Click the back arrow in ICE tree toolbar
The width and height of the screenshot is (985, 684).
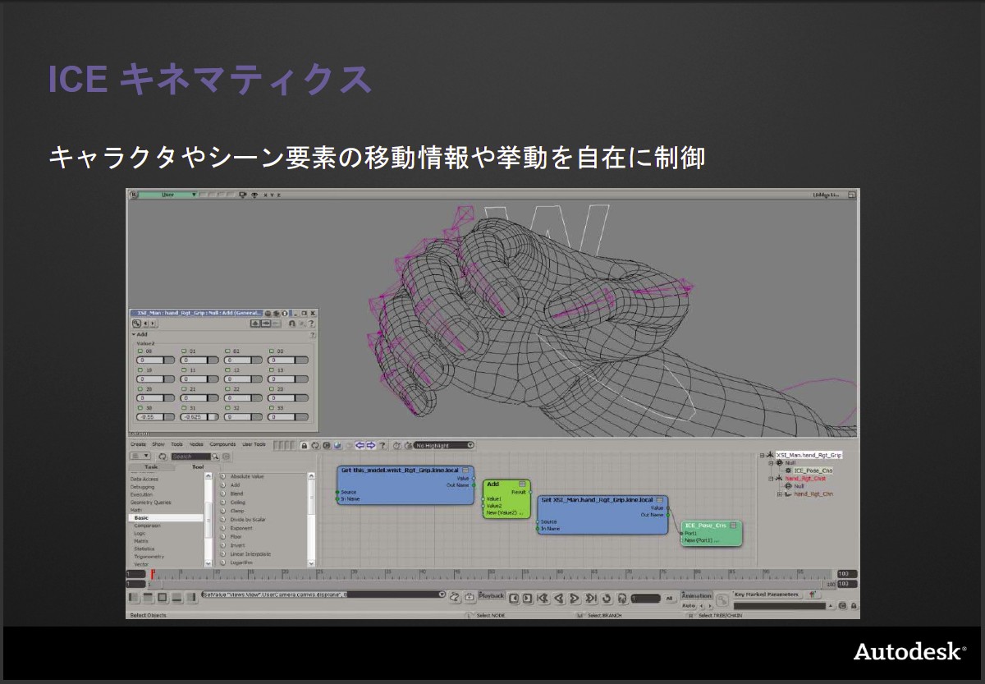(360, 446)
